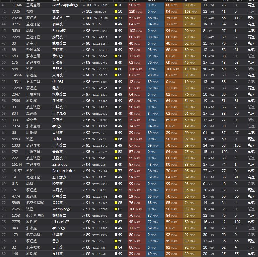This screenshot has height=257, width=258.
Task: Select the 伊58改 name cell
Action: 57,56
